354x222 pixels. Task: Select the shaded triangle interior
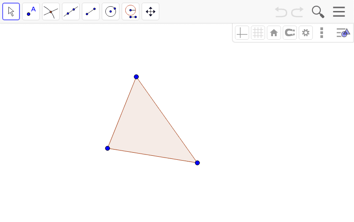pos(147,129)
